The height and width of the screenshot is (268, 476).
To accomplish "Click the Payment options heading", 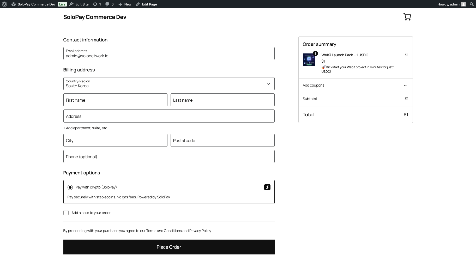I will (81, 173).
